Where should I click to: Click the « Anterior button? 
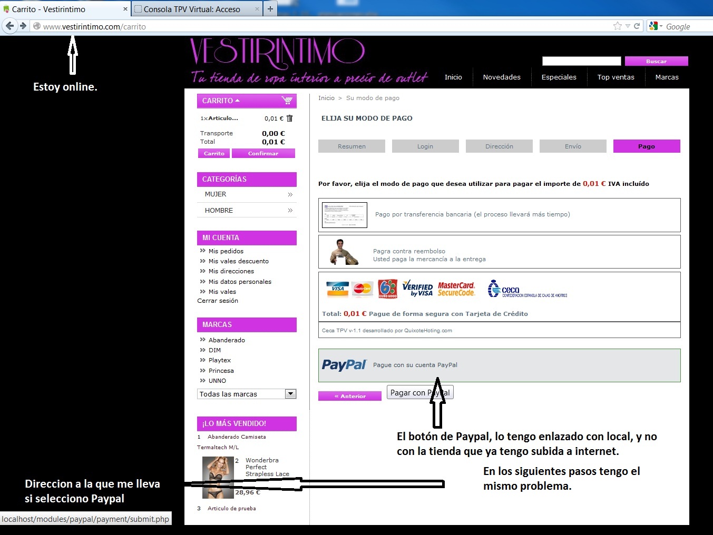click(350, 396)
